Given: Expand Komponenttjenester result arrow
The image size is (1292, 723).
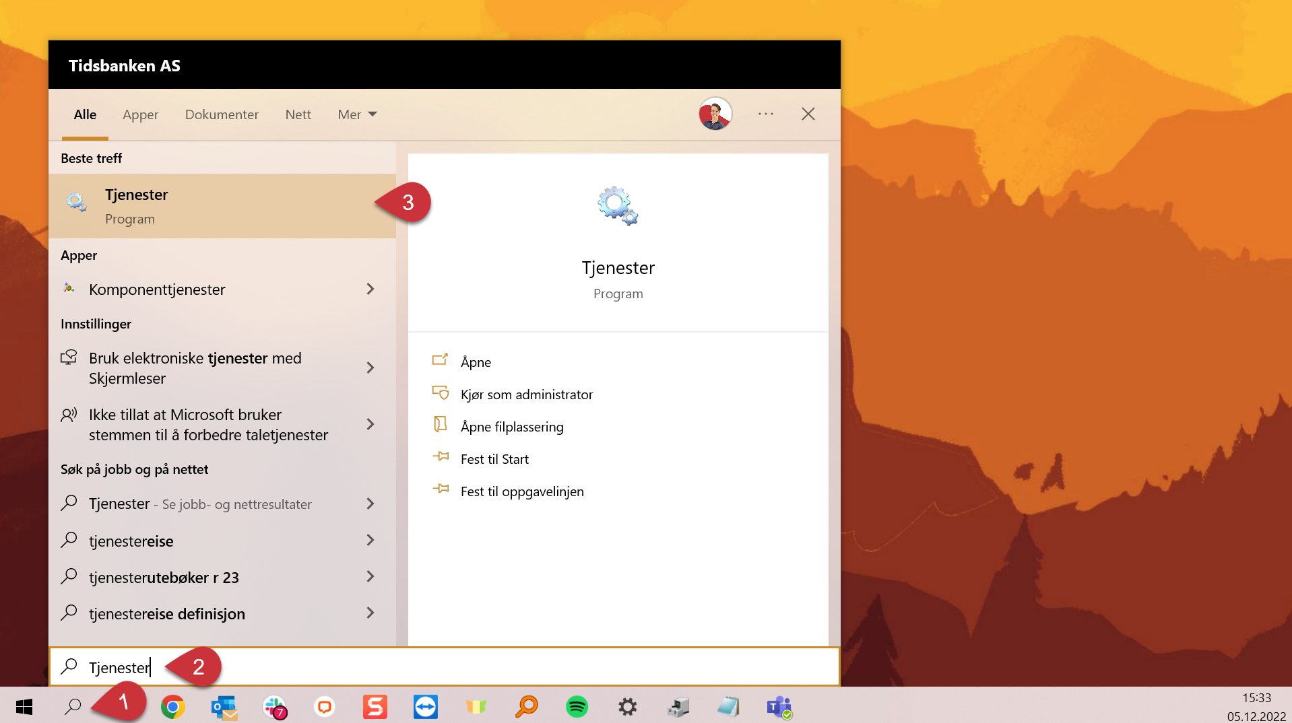Looking at the screenshot, I should point(370,289).
